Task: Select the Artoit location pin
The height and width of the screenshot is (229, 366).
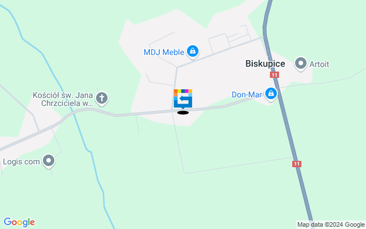Action: tap(301, 64)
